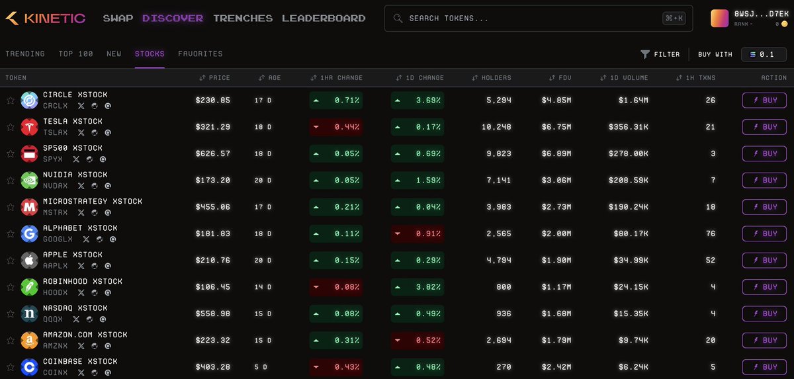Switch to Favorites tab
This screenshot has width=794, height=379.
(200, 54)
